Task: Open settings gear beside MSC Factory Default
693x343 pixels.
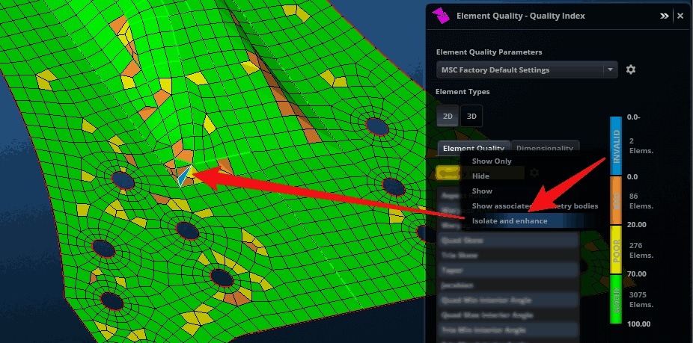Action: (631, 69)
